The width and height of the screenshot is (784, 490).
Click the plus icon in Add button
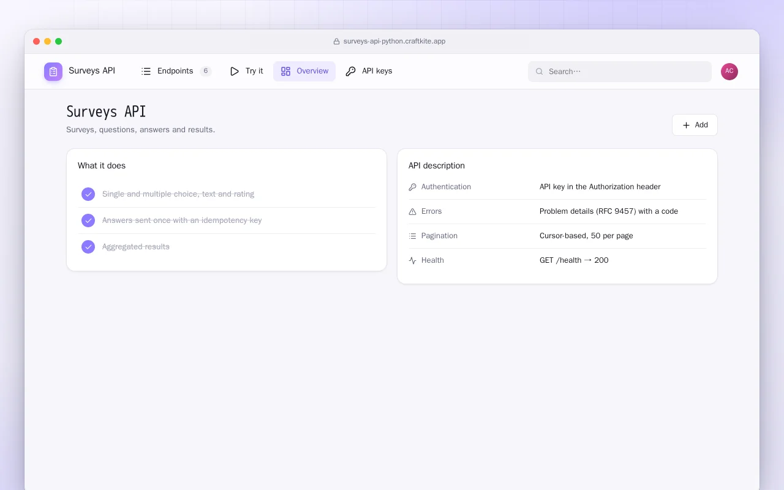click(686, 125)
